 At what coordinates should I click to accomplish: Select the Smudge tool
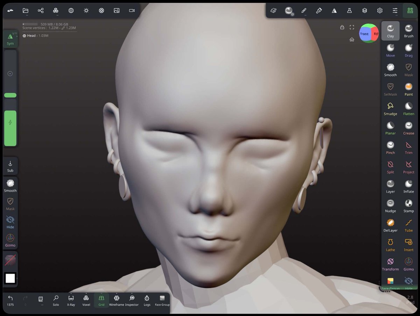point(391,109)
